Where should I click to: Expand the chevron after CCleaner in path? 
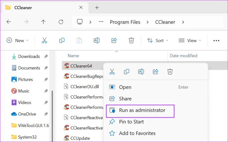click(183, 22)
